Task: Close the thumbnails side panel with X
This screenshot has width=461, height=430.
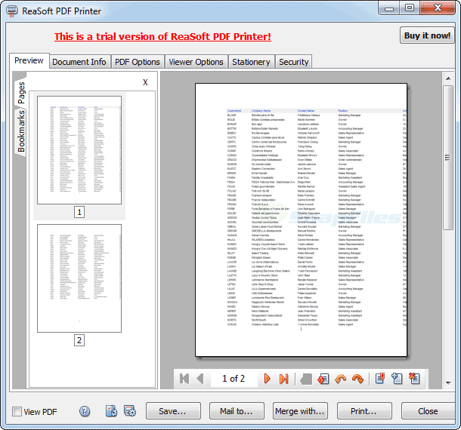Action: pyautogui.click(x=145, y=82)
